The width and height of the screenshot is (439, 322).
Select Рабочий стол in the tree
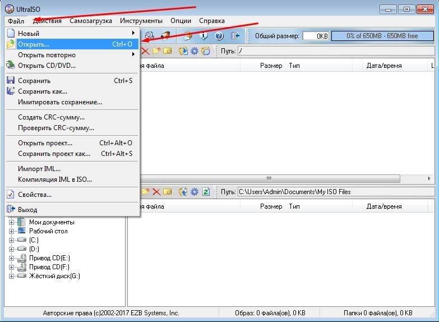(x=48, y=231)
